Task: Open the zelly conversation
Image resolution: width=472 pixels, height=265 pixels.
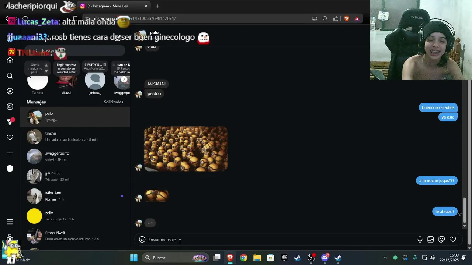Action: click(75, 216)
